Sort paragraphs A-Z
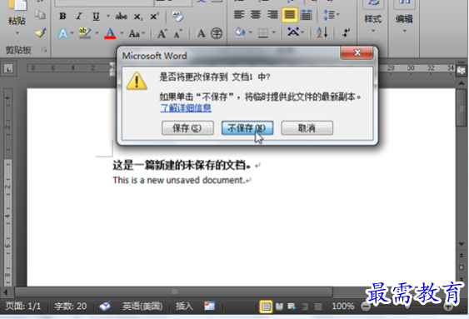469x319 pixels. tap(322, 32)
